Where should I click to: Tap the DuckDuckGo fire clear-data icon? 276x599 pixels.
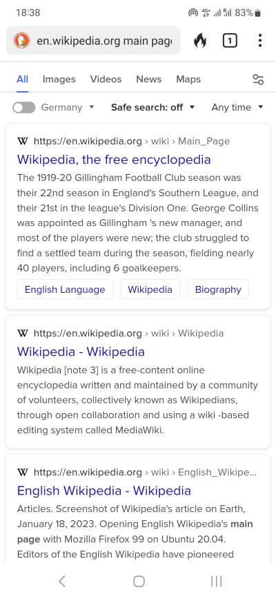click(x=199, y=41)
